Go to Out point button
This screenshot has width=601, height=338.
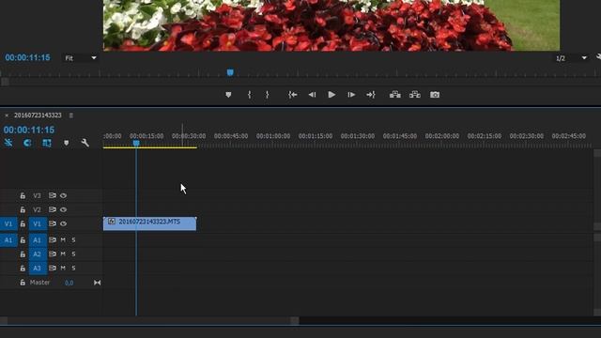point(371,95)
